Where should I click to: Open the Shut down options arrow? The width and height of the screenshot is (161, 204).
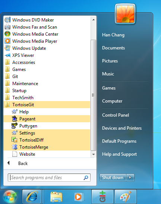130,178
